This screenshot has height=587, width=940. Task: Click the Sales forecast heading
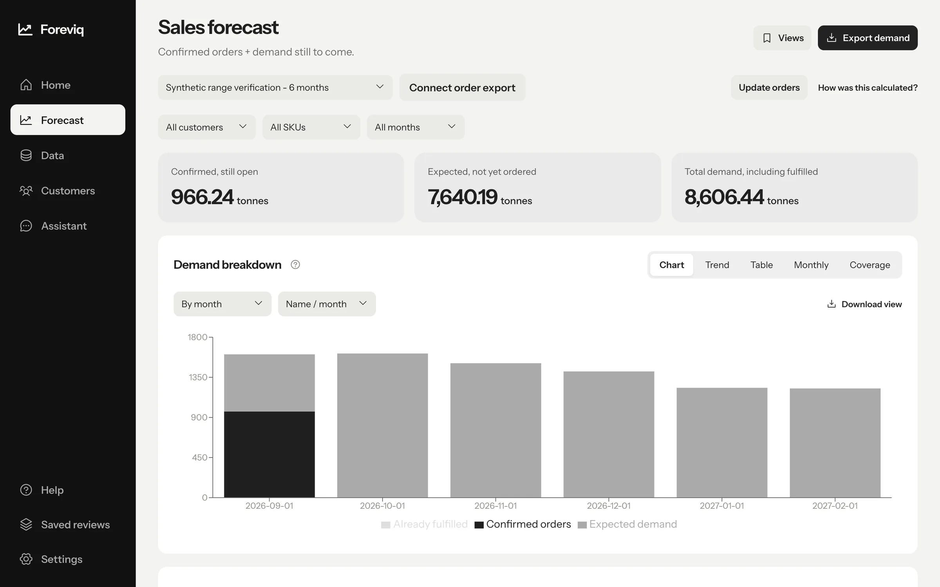click(x=218, y=27)
